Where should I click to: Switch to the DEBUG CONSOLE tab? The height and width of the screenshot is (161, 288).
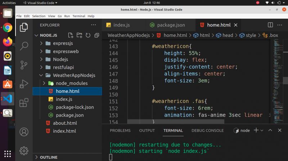[208, 131]
